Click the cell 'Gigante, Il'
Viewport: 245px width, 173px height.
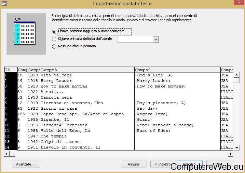pyautogui.click(x=88, y=119)
